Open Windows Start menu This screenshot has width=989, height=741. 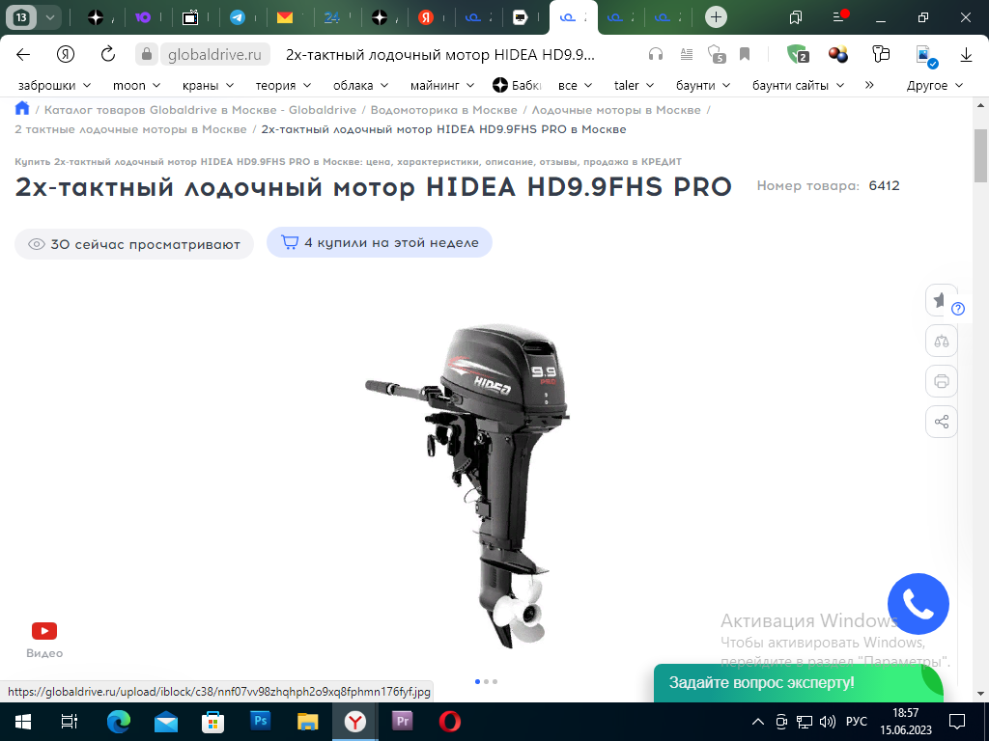pos(23,722)
